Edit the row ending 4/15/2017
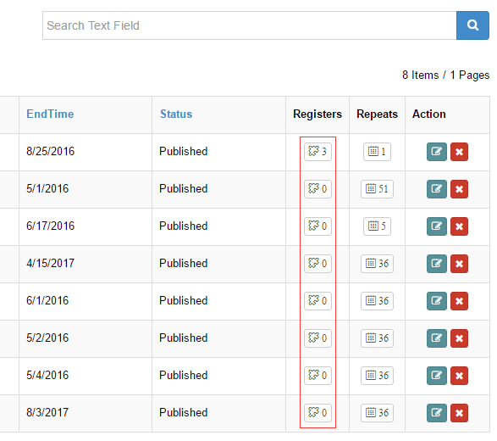Viewport: 497px width, 441px height. (436, 264)
